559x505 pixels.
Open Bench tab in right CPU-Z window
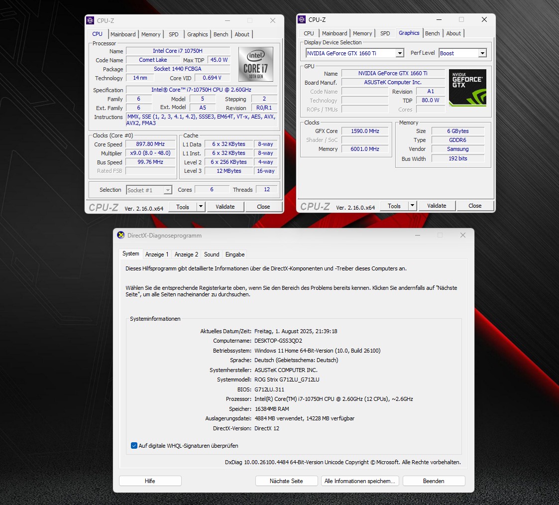point(433,33)
